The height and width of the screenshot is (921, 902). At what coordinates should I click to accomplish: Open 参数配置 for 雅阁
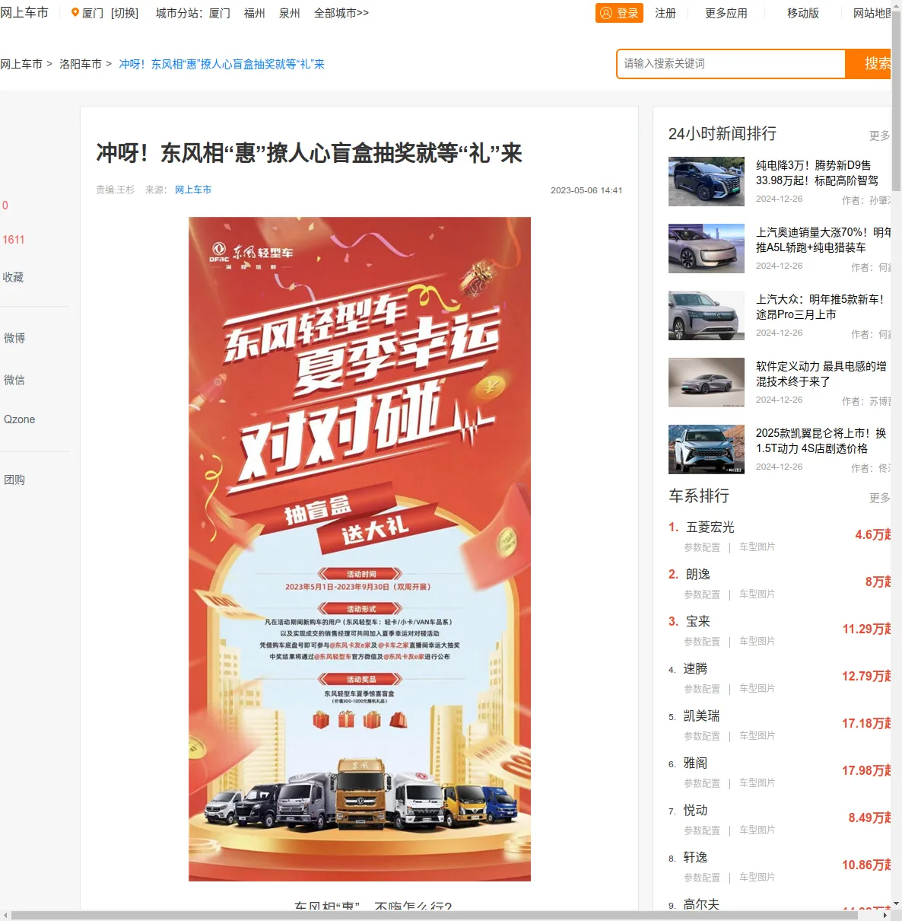pos(702,783)
